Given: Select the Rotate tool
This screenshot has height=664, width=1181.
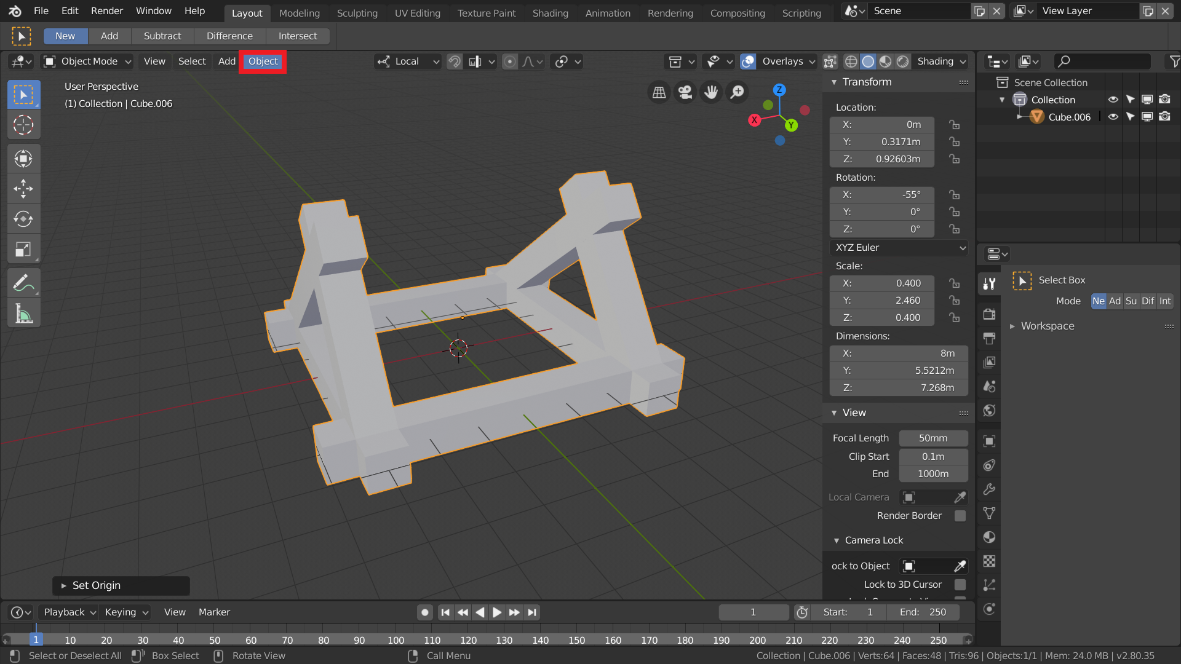Looking at the screenshot, I should pyautogui.click(x=23, y=219).
